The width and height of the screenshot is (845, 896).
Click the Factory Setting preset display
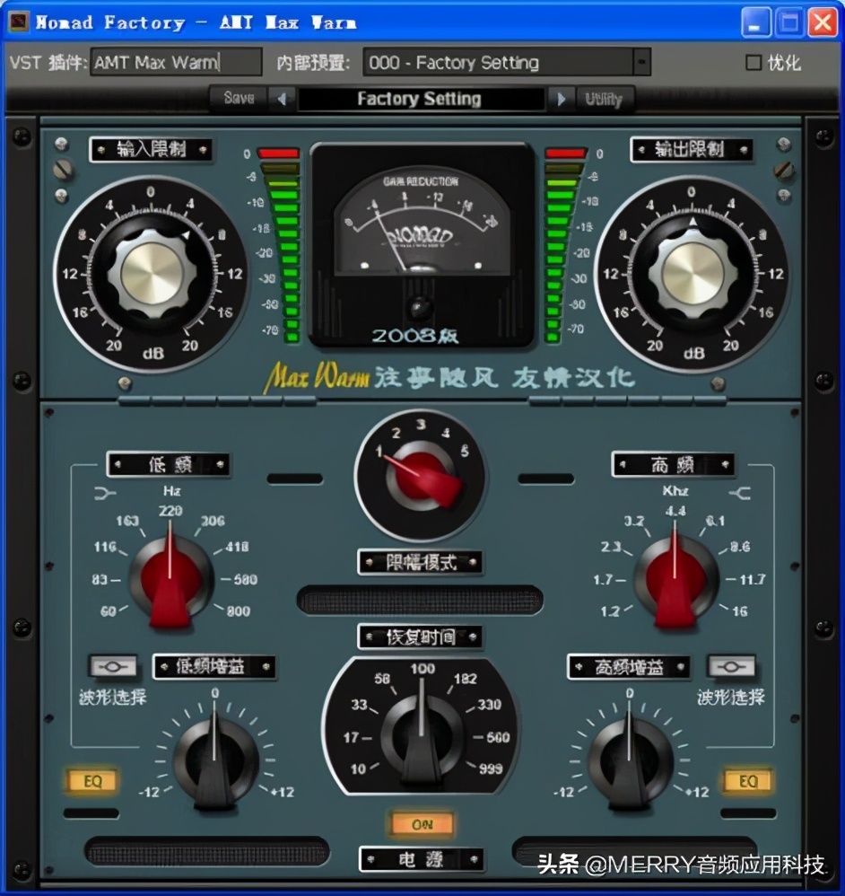[x=420, y=99]
